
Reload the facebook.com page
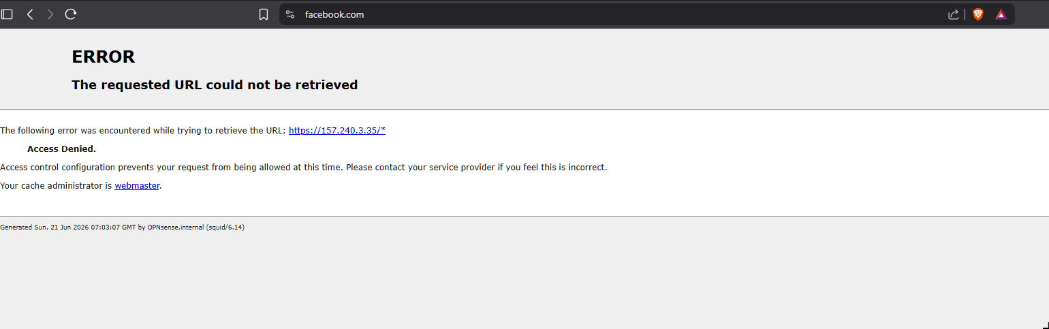coord(70,14)
